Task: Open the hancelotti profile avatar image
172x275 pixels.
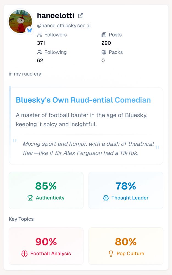Action: tap(20, 21)
